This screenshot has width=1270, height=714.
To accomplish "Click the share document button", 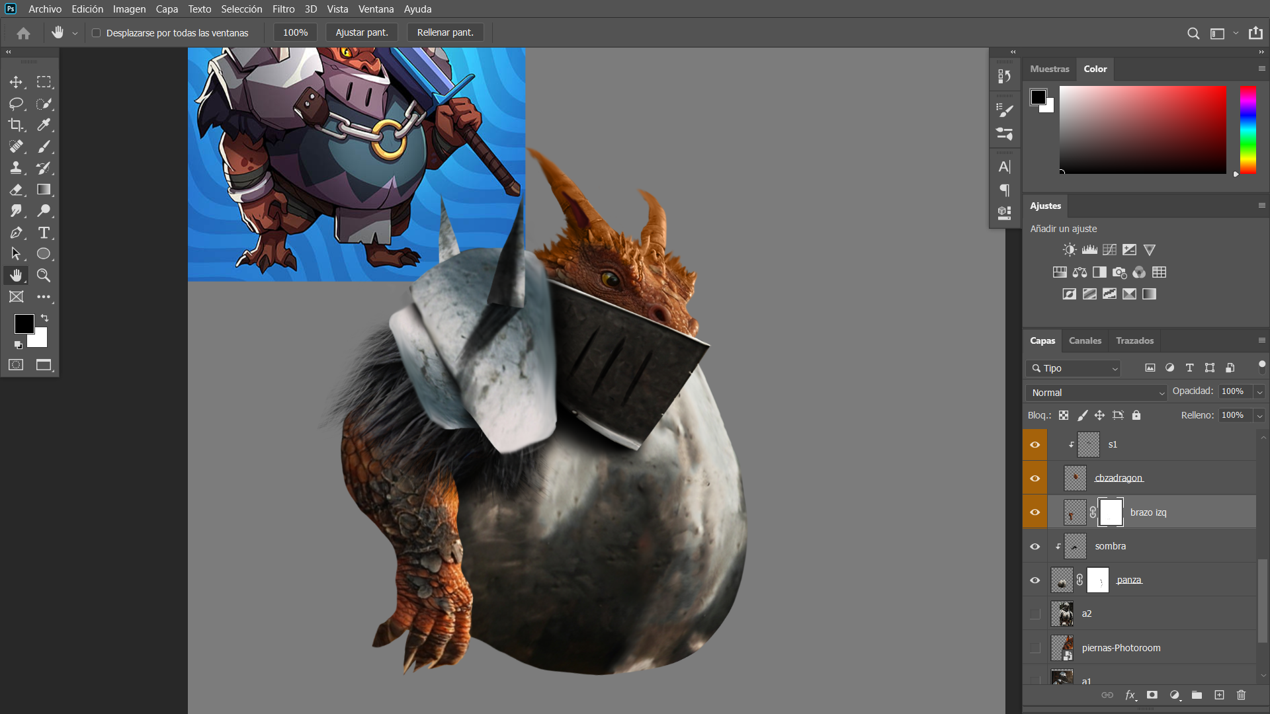I will [1255, 33].
